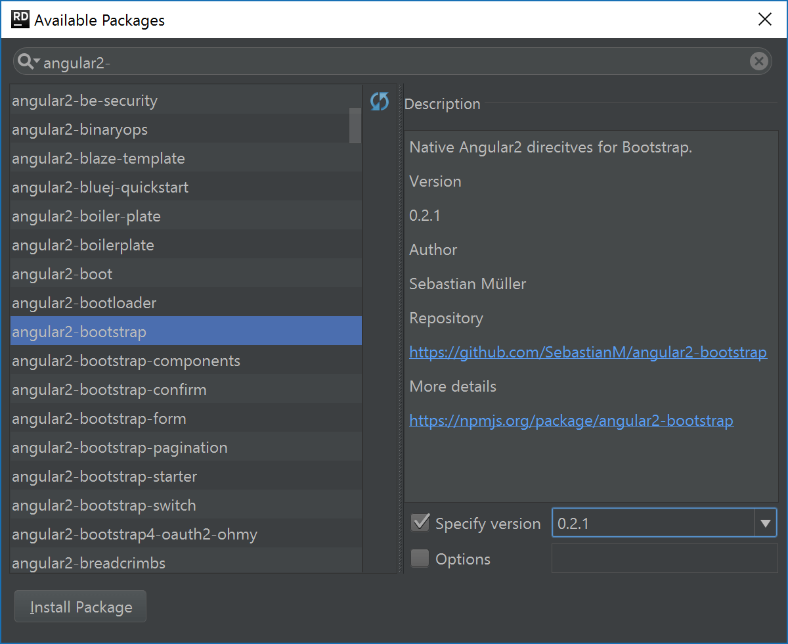Image resolution: width=788 pixels, height=644 pixels.
Task: Select angular2-bluej-quickstart package
Action: click(186, 187)
